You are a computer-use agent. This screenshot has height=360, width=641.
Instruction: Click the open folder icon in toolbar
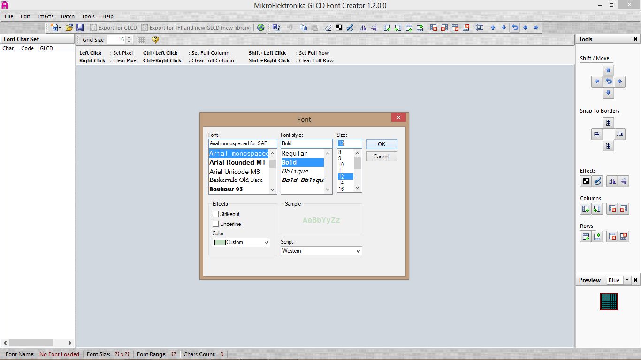point(69,28)
